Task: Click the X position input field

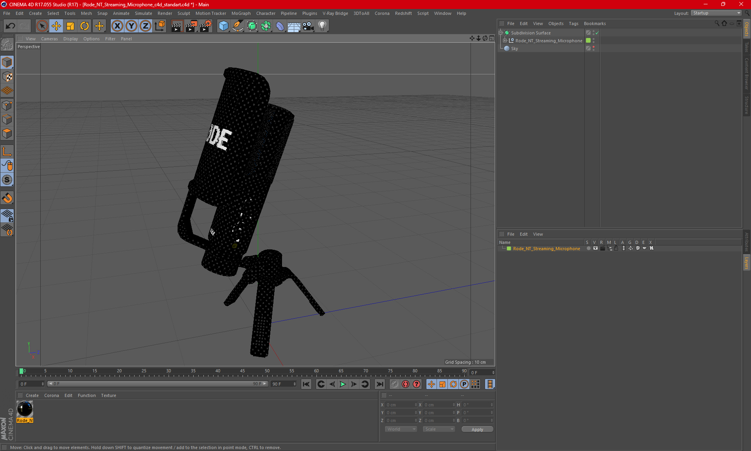Action: click(x=401, y=405)
